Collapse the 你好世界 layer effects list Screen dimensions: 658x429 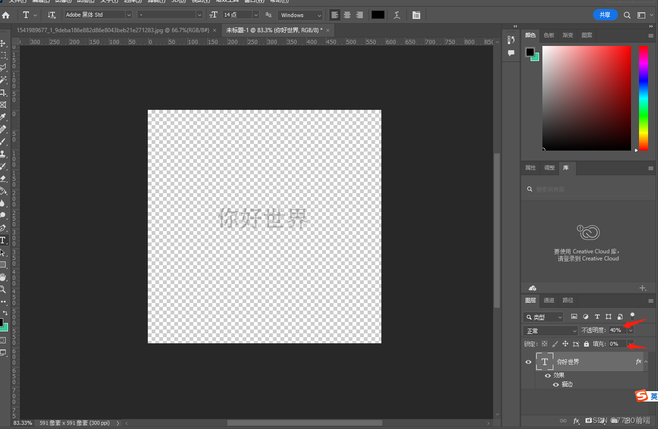646,362
